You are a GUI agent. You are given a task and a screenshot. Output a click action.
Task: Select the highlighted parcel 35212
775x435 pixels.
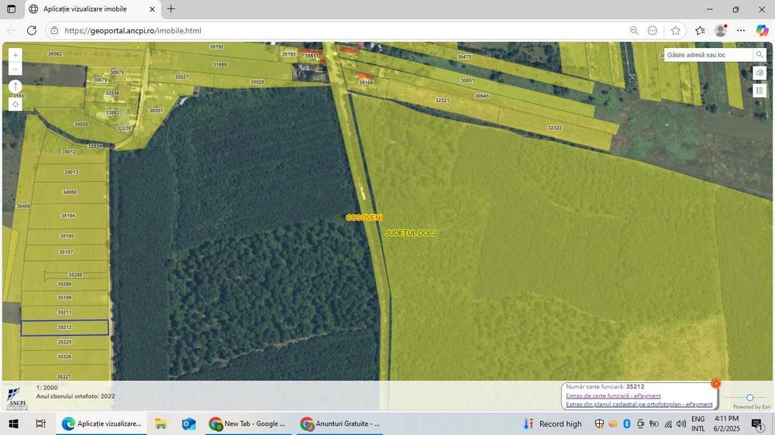[x=65, y=327]
